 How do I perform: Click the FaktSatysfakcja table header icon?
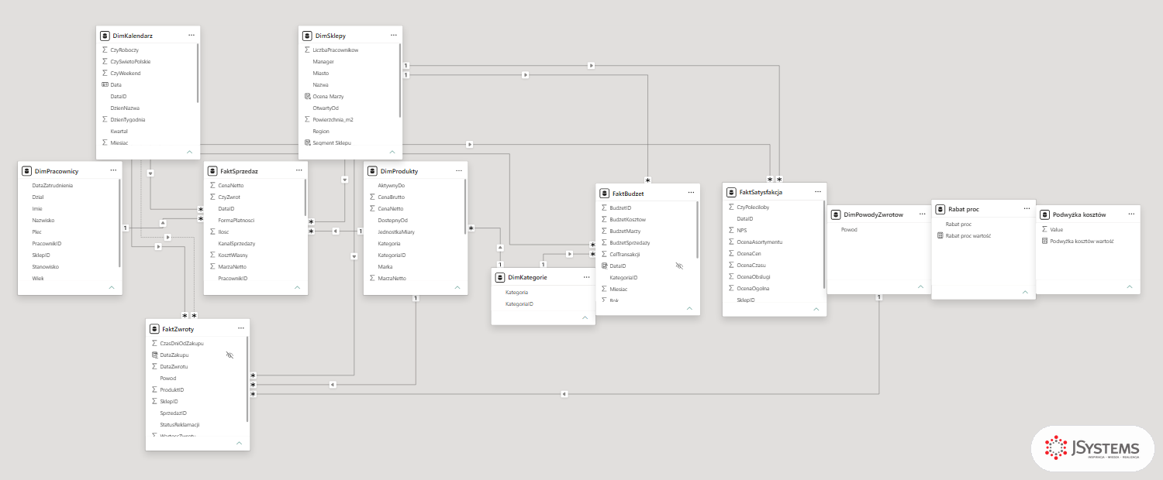tap(730, 192)
